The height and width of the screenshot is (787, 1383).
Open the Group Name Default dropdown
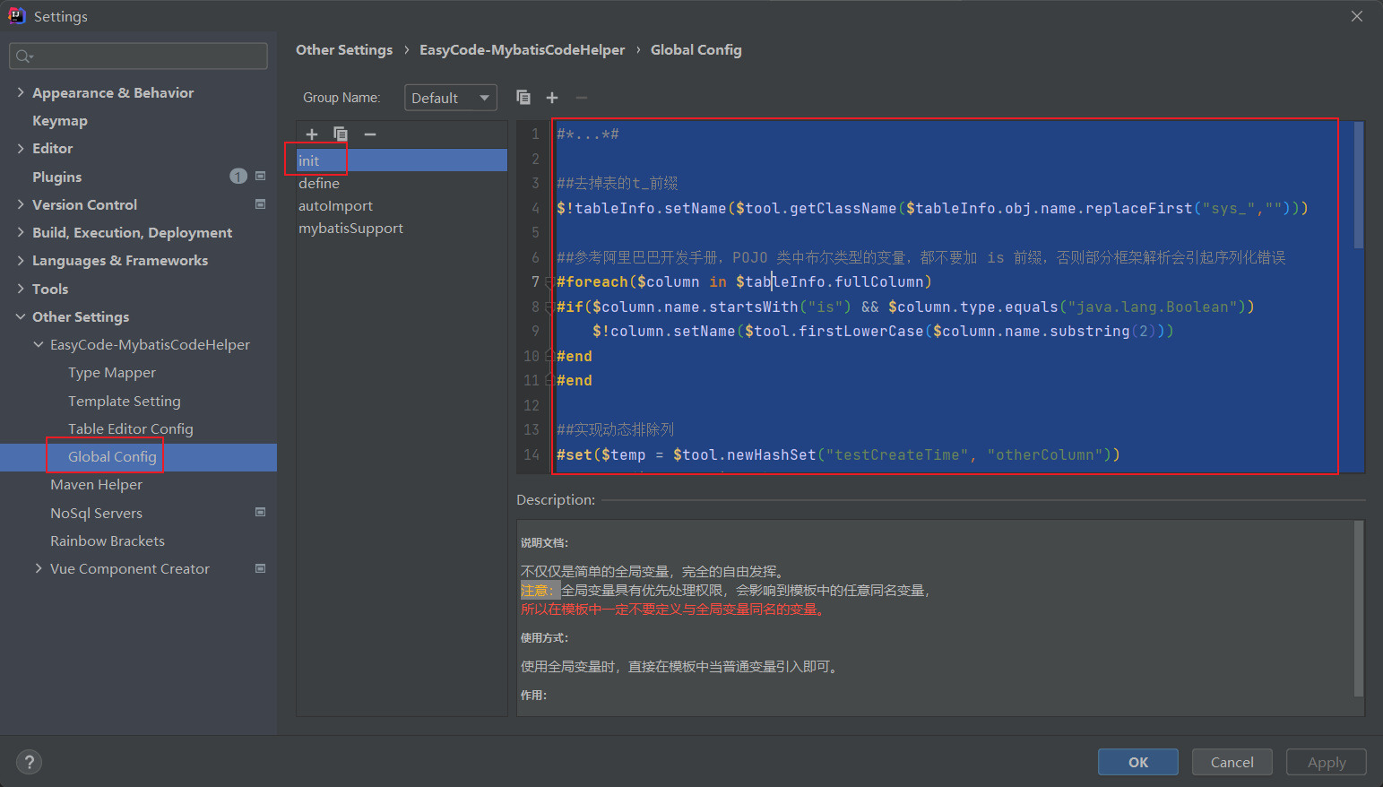pos(451,98)
